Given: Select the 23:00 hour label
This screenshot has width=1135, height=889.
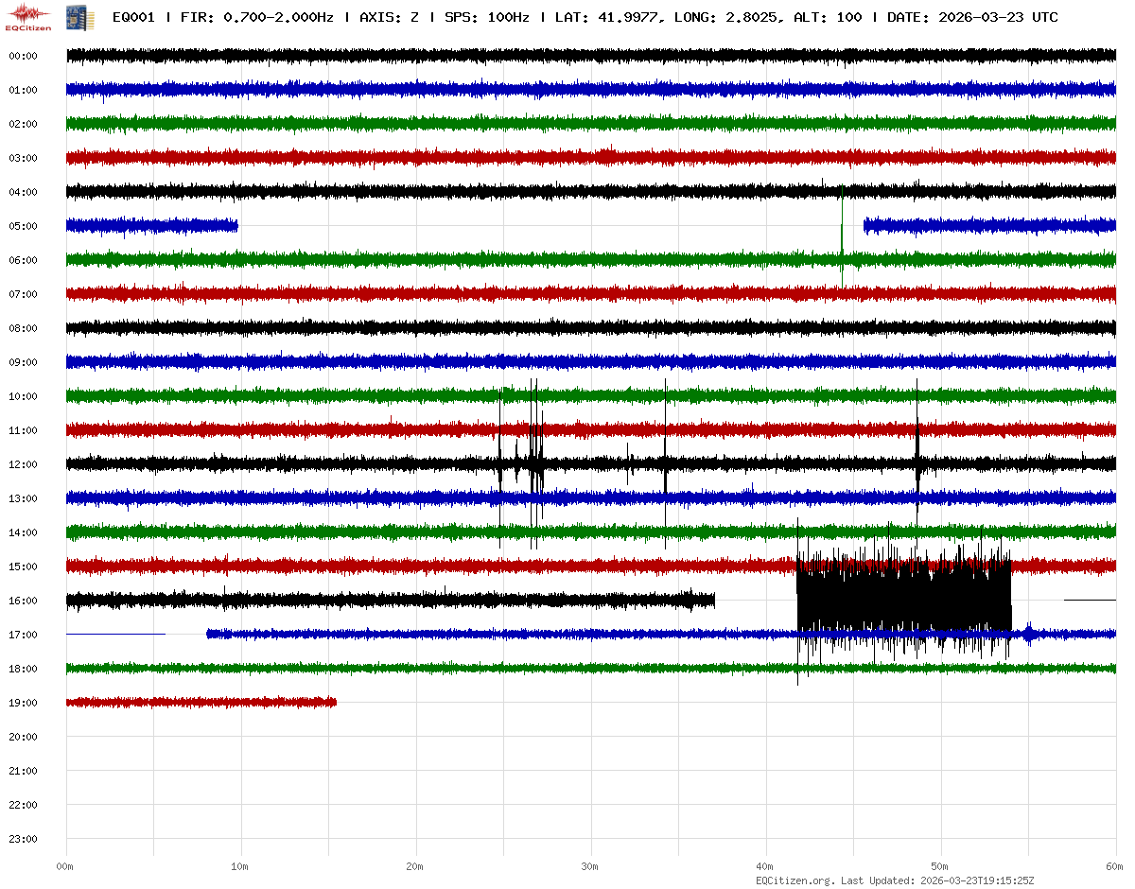Looking at the screenshot, I should [x=23, y=839].
